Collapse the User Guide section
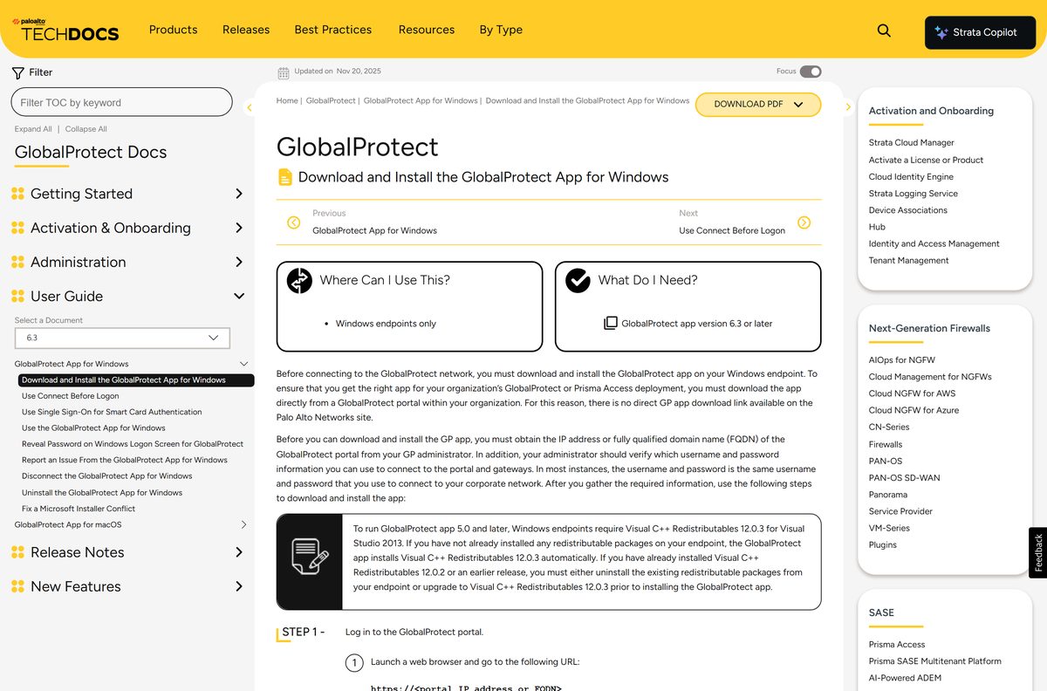Screen dimensions: 1047x691 (x=239, y=296)
